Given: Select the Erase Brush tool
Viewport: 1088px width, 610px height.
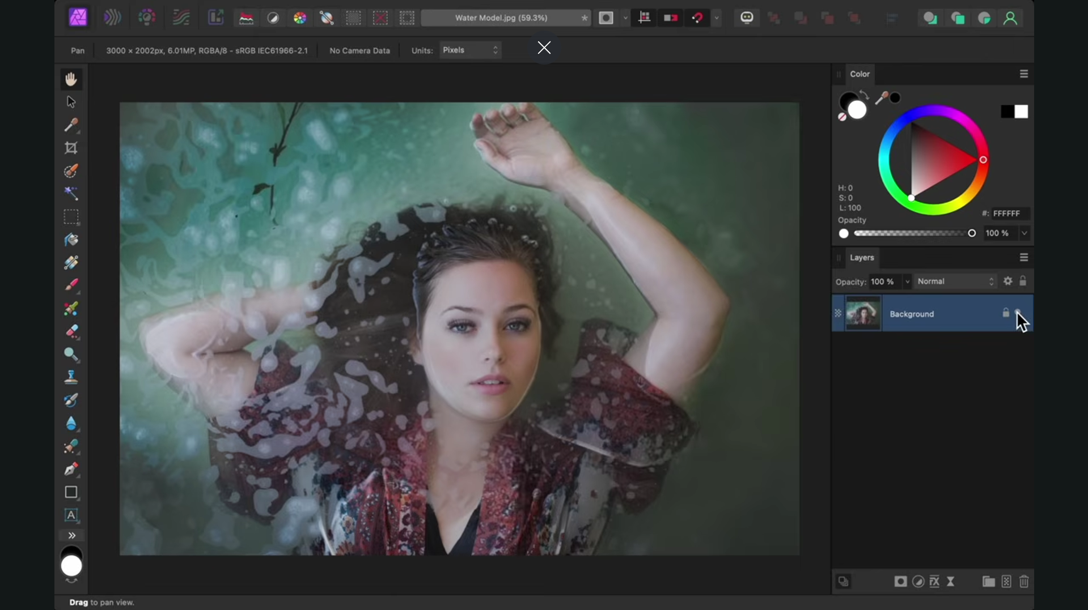Looking at the screenshot, I should (x=71, y=331).
